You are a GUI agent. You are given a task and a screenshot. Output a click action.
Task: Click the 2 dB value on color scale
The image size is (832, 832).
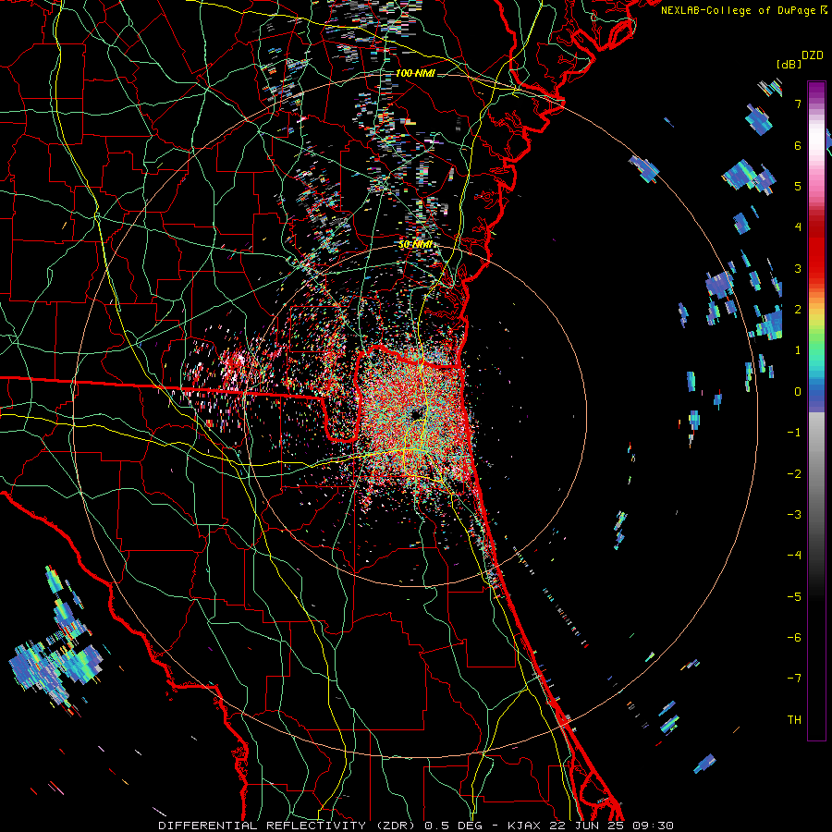[798, 310]
